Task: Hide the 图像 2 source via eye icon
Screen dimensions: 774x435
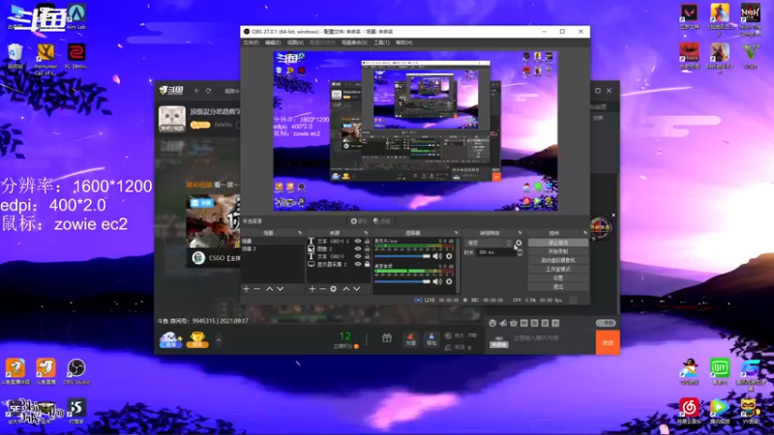Action: (x=358, y=249)
